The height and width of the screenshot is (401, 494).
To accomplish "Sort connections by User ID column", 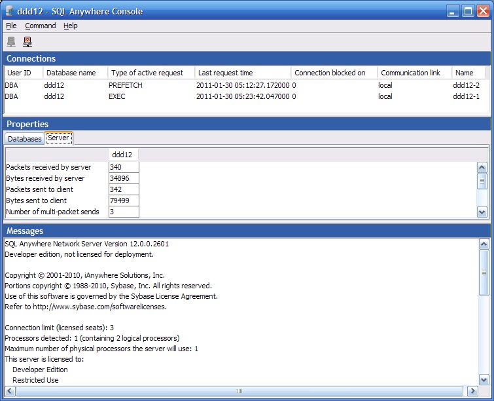I will point(24,73).
